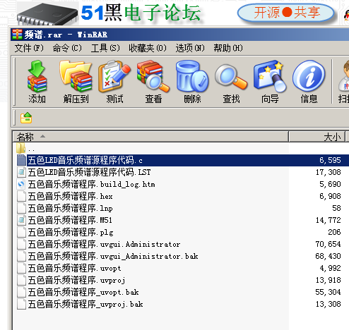349x330 pixels.
Task: Select file name 五色音乐频谱程序.uvgui_Administrator.bak
Action: point(113,256)
